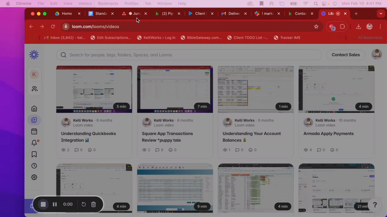Restart the recording with the redo icon

point(84,204)
